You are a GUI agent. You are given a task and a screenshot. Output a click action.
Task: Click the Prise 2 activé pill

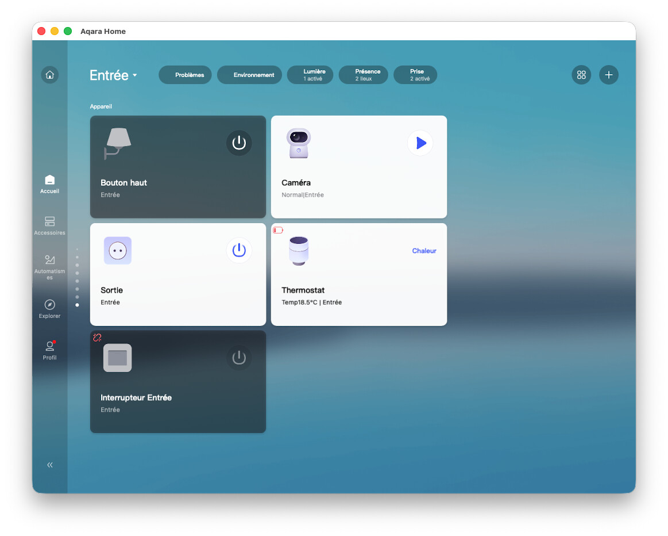pos(415,75)
